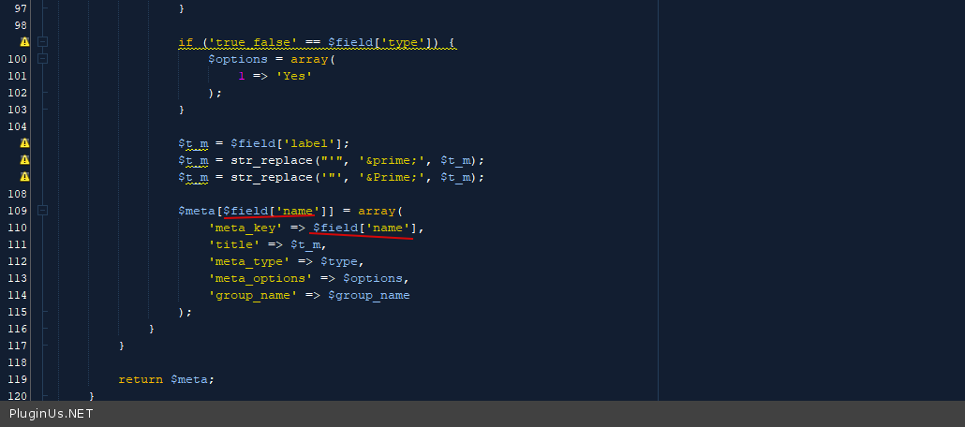Click the 'Yes' string value
Viewport: 965px width, 427px height.
[294, 76]
